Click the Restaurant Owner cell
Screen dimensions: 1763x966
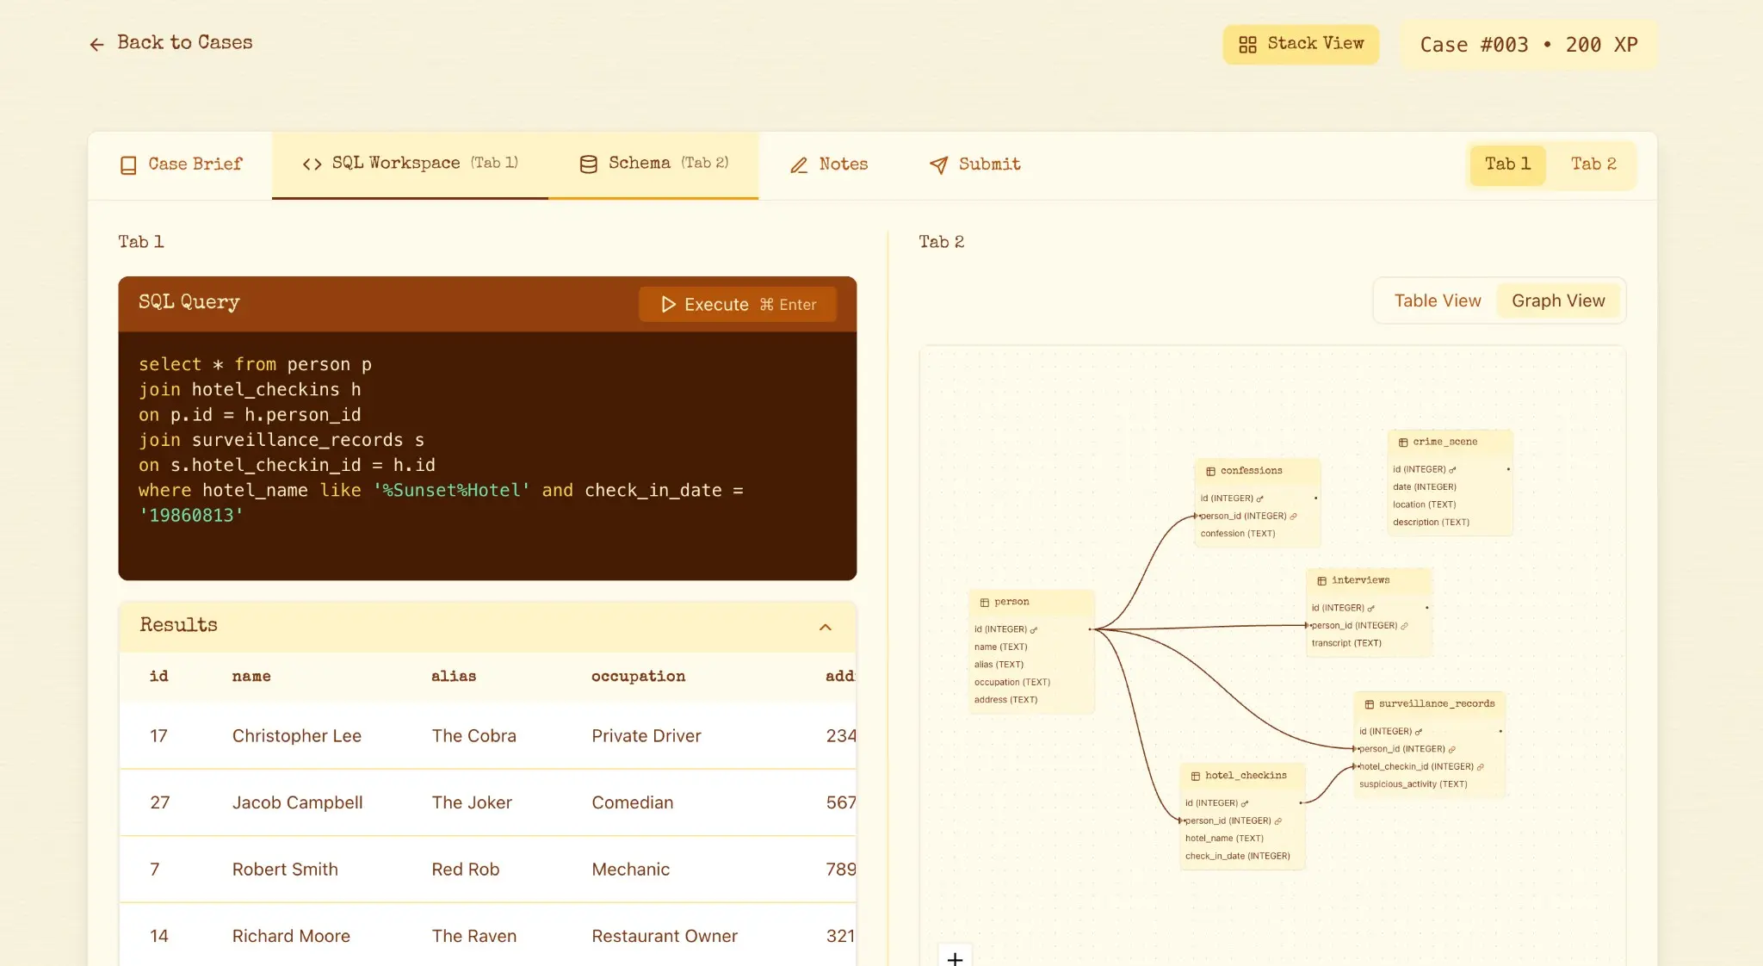665,936
